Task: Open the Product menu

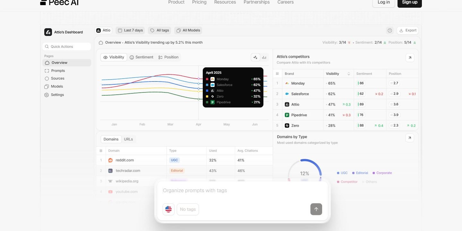Action: (176, 2)
